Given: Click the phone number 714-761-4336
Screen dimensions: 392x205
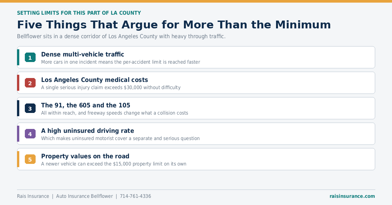Looking at the screenshot, I should click(x=136, y=196).
